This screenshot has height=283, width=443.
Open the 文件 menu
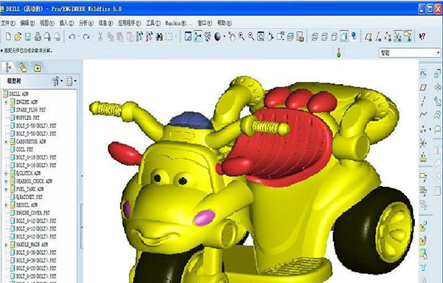pos(8,23)
